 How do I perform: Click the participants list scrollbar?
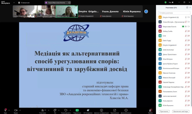pyautogui.click(x=191, y=61)
